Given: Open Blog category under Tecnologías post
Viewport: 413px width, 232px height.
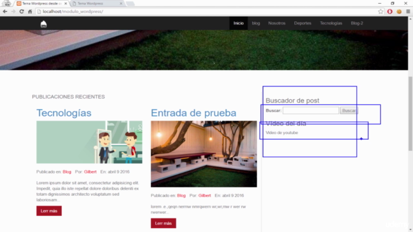Looking at the screenshot, I should tap(67, 172).
